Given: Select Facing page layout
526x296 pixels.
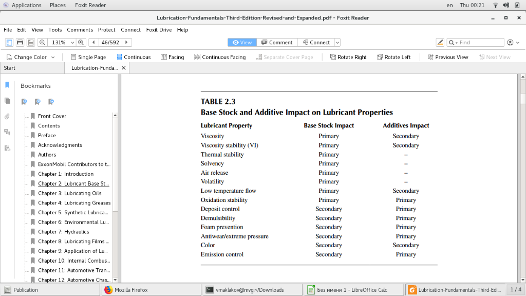Looking at the screenshot, I should click(173, 57).
